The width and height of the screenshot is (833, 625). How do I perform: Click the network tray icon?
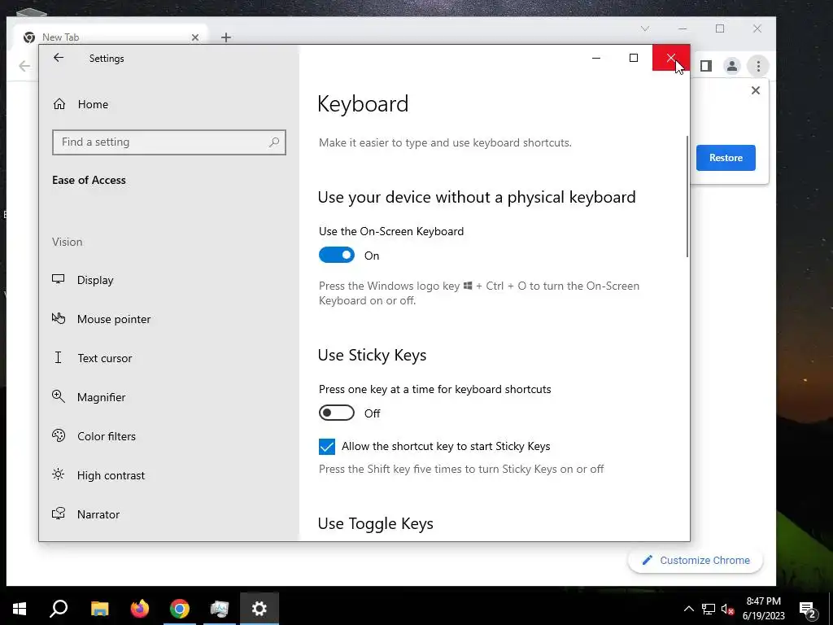(x=709, y=609)
